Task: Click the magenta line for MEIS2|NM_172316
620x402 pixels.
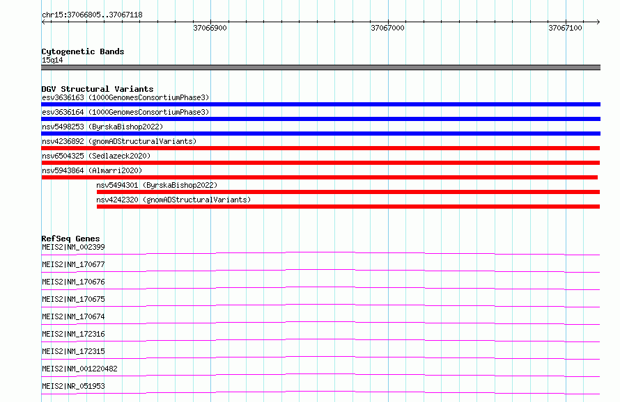Action: pyautogui.click(x=320, y=340)
